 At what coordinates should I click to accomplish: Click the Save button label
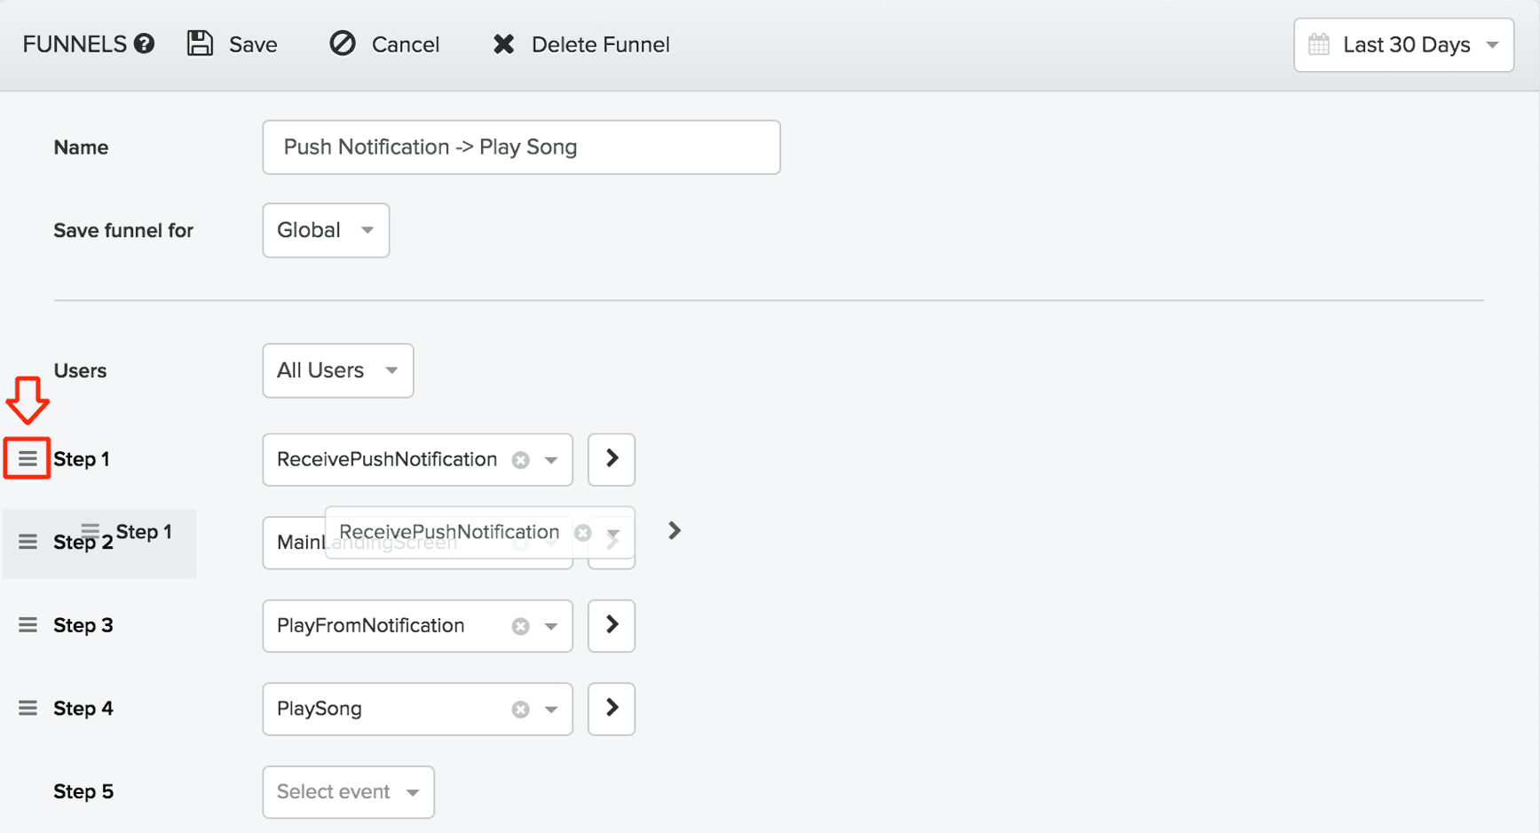click(253, 44)
